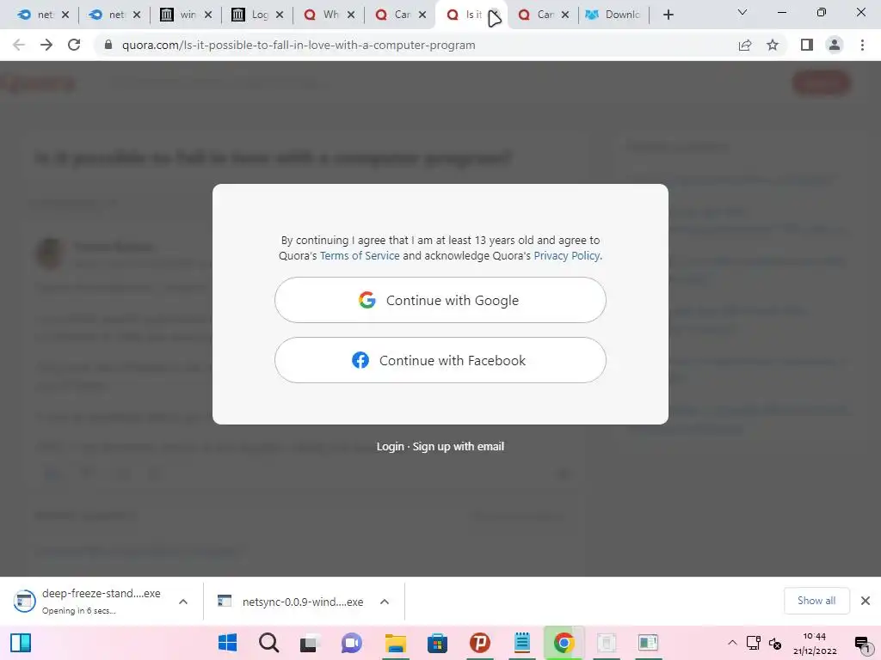Open a new browser tab
The height and width of the screenshot is (660, 881).
pyautogui.click(x=668, y=15)
